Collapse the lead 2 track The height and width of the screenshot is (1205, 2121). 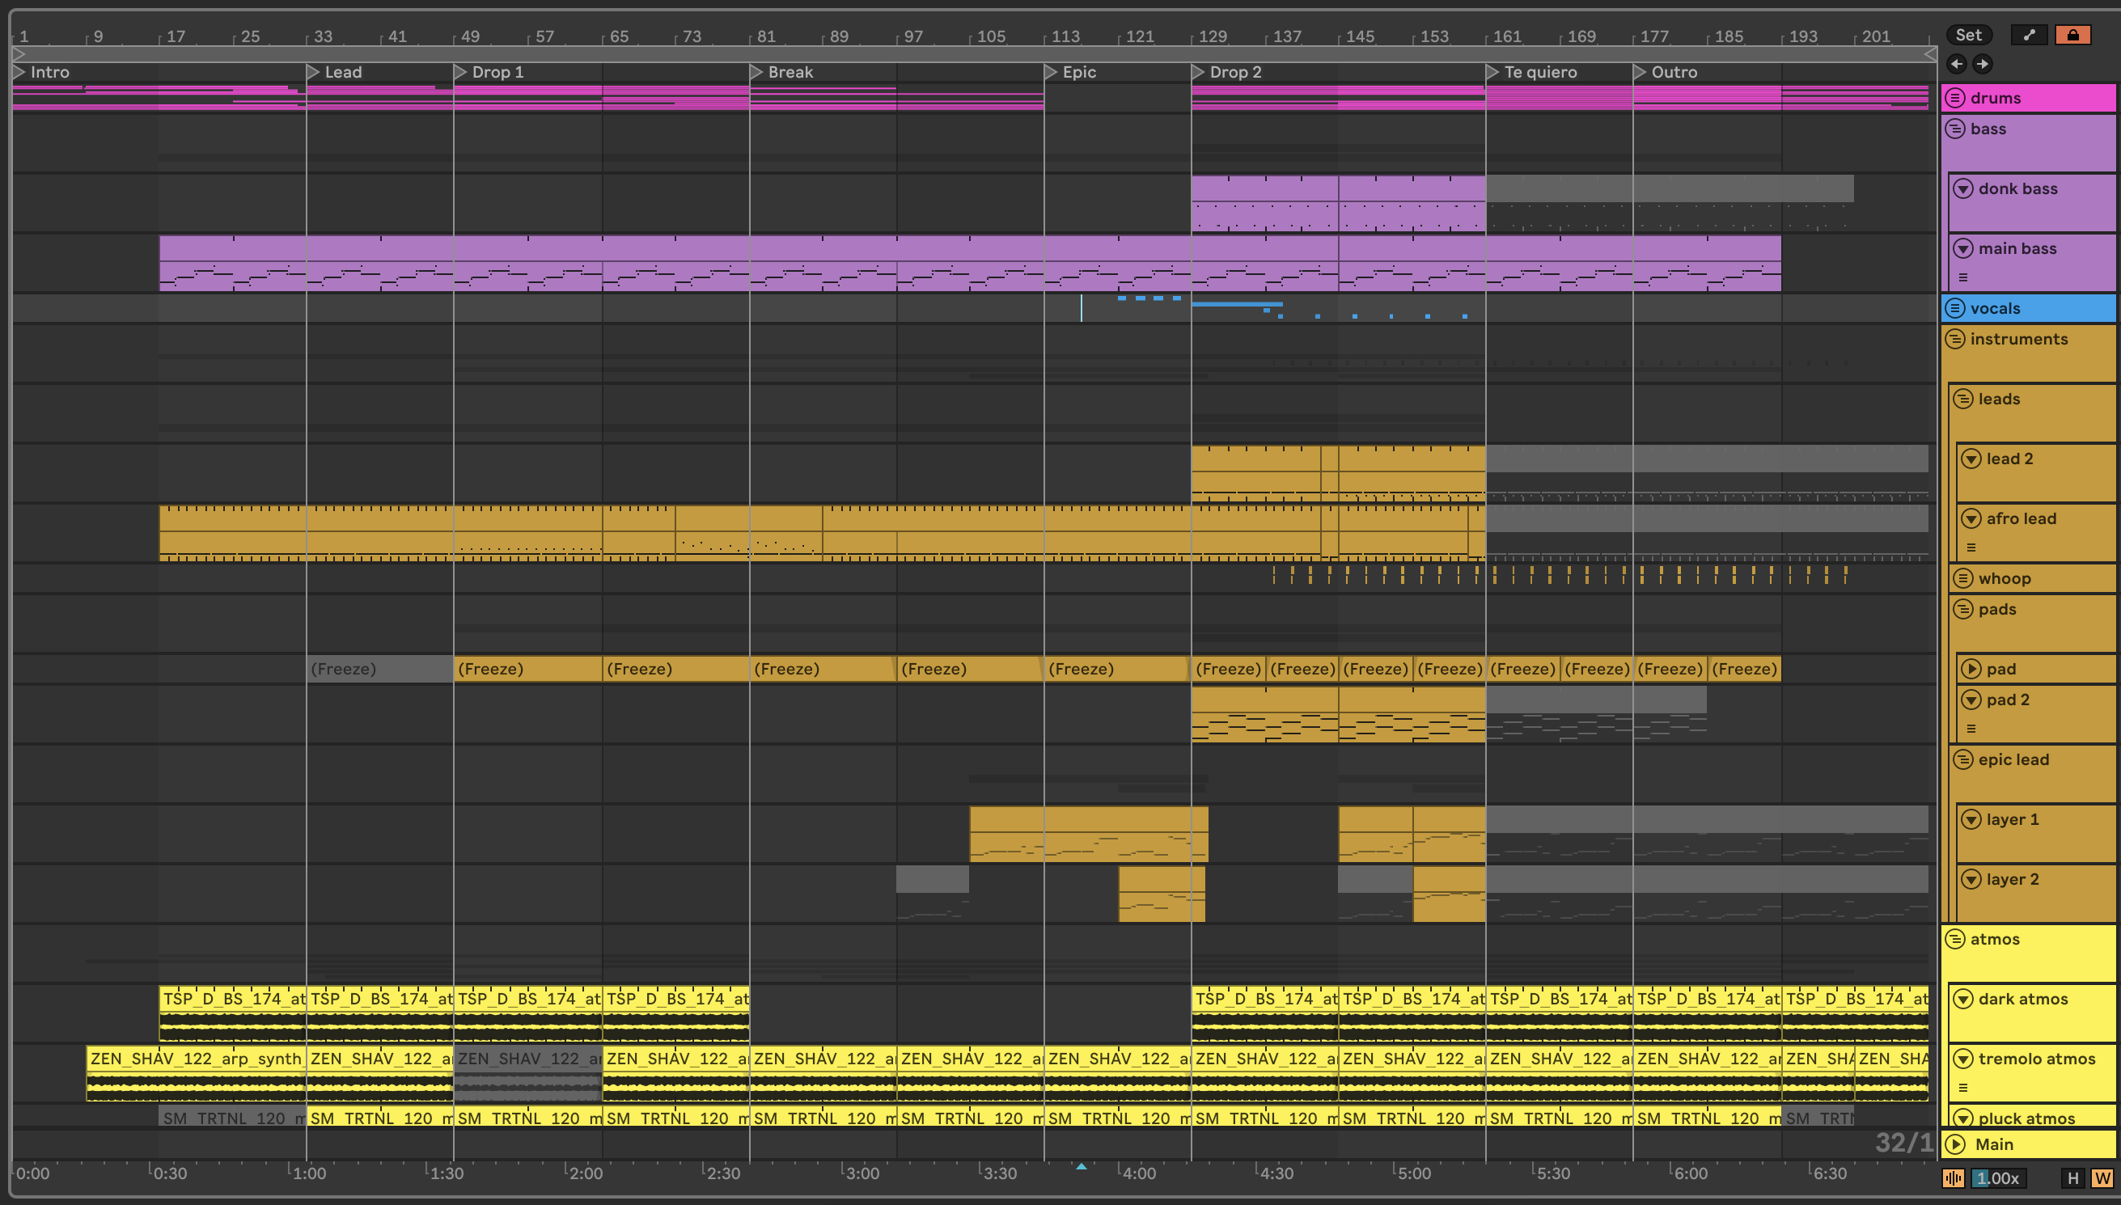coord(1971,459)
